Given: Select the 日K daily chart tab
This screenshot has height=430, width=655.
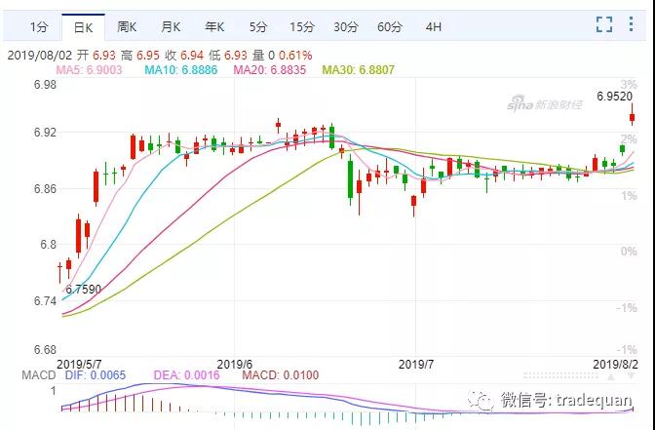Looking at the screenshot, I should [83, 27].
